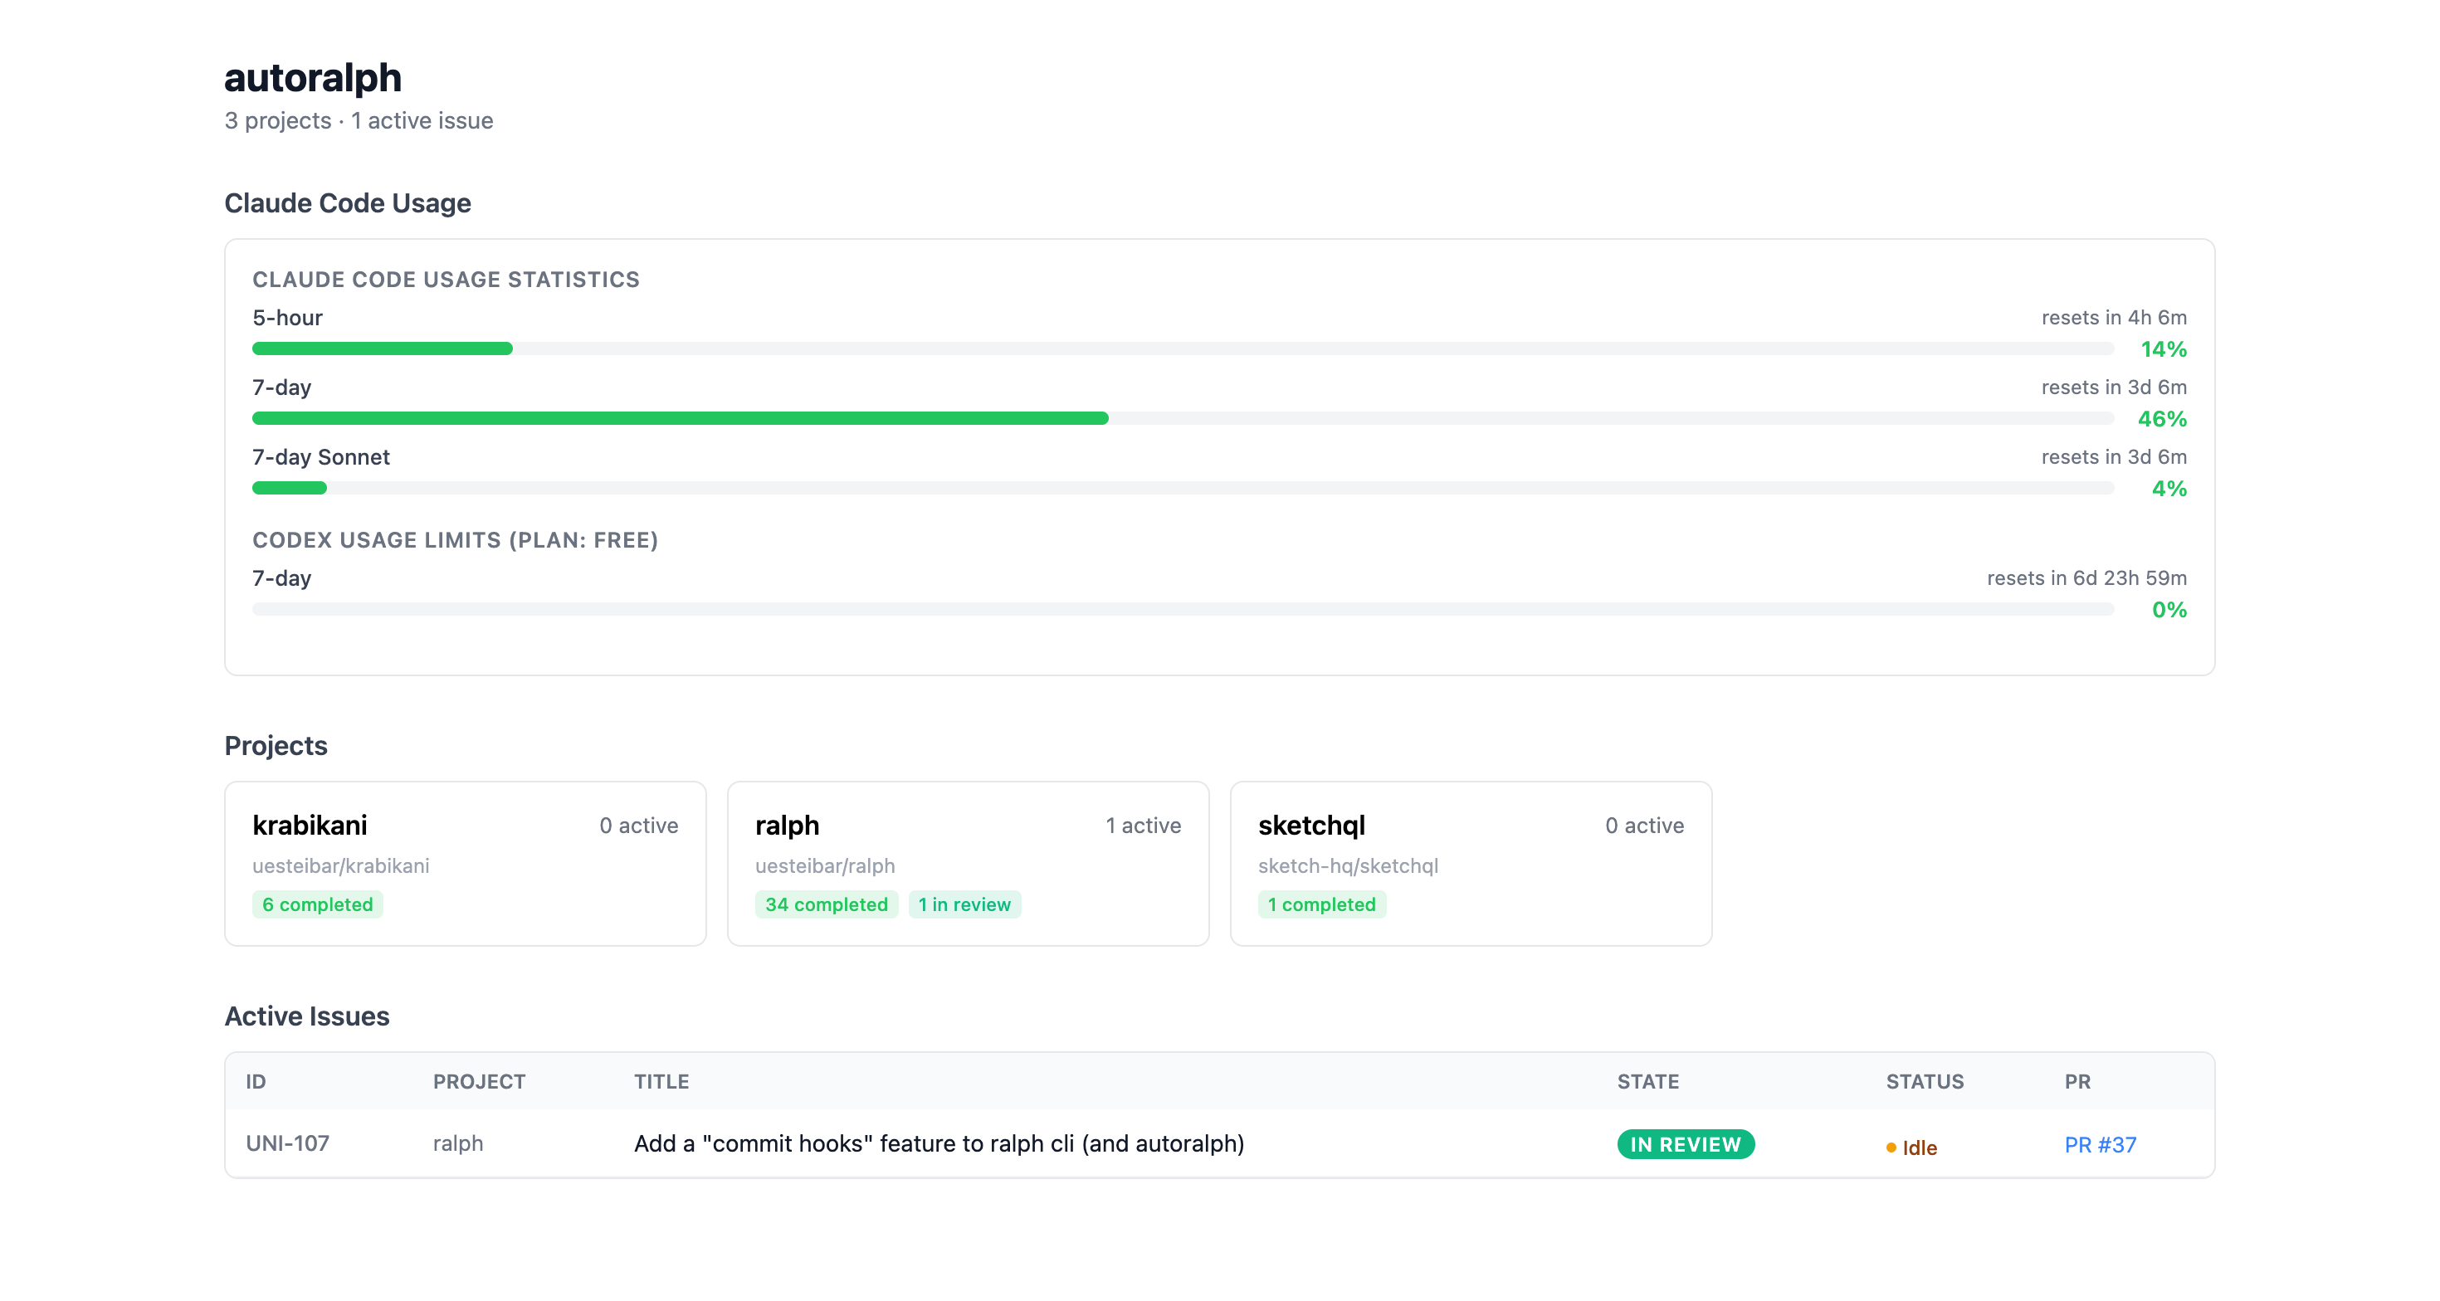Image resolution: width=2440 pixels, height=1301 pixels.
Task: Click the 5-hour usage progress bar
Action: tap(1182, 348)
